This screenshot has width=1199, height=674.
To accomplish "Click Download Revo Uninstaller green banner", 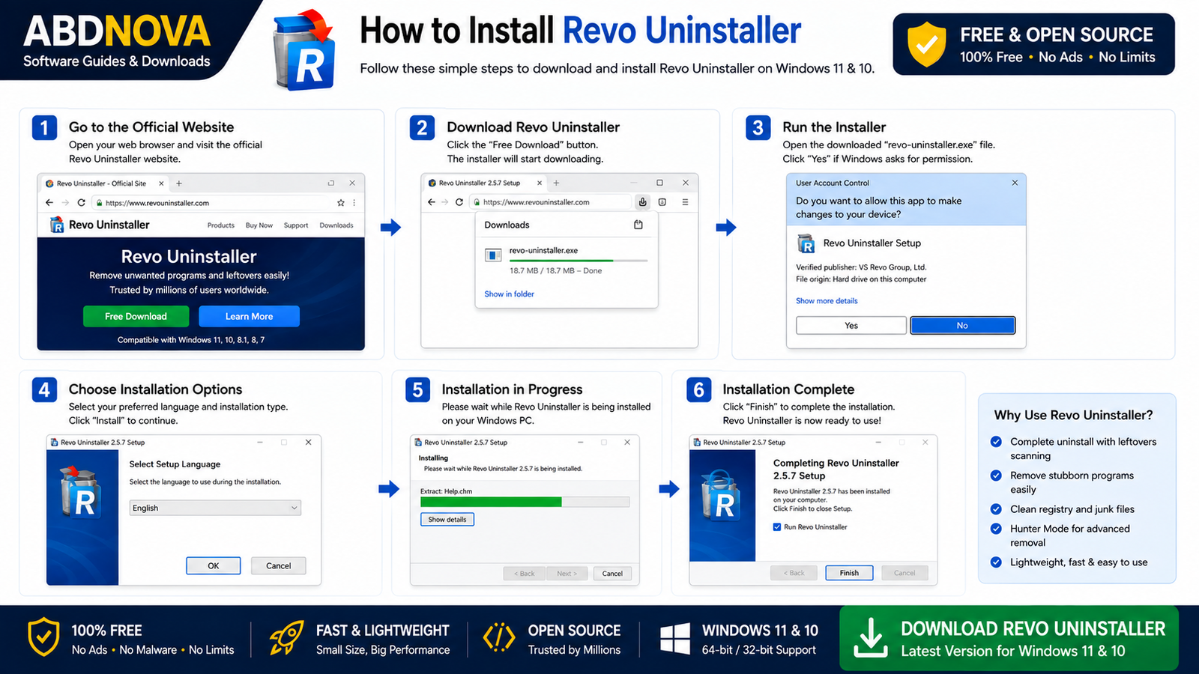I will [1009, 638].
